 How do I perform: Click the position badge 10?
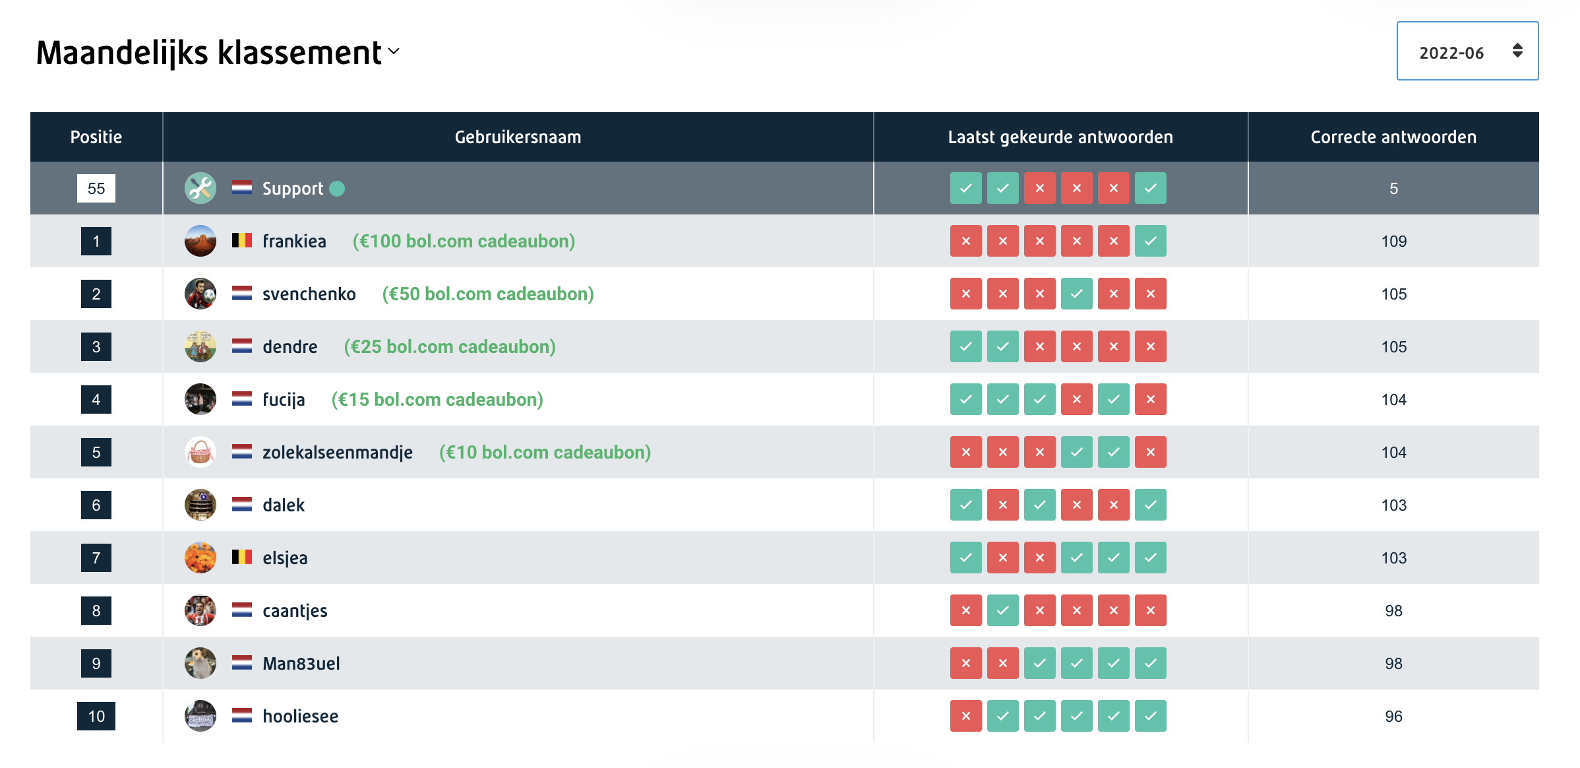click(x=96, y=716)
